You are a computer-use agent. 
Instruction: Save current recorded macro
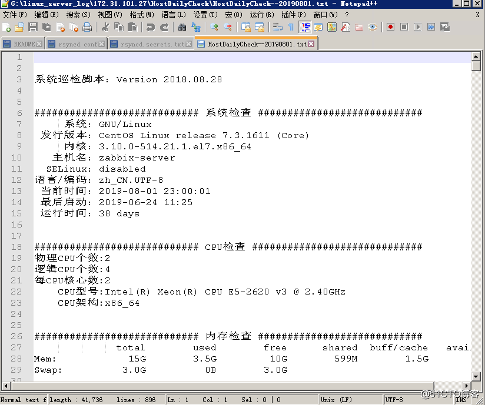(x=445, y=27)
